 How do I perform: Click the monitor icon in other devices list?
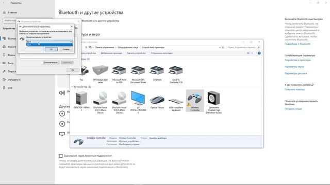pos(62,134)
